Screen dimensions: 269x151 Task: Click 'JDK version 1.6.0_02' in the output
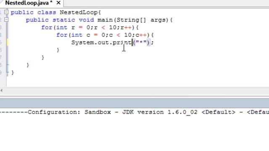pos(160,112)
